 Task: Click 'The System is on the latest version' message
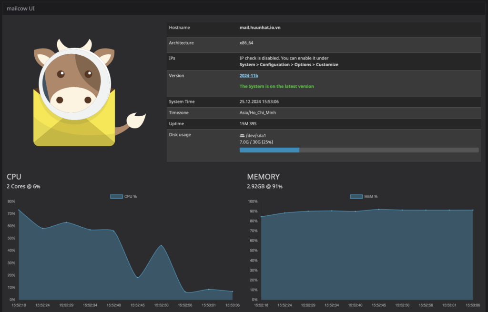tap(277, 86)
